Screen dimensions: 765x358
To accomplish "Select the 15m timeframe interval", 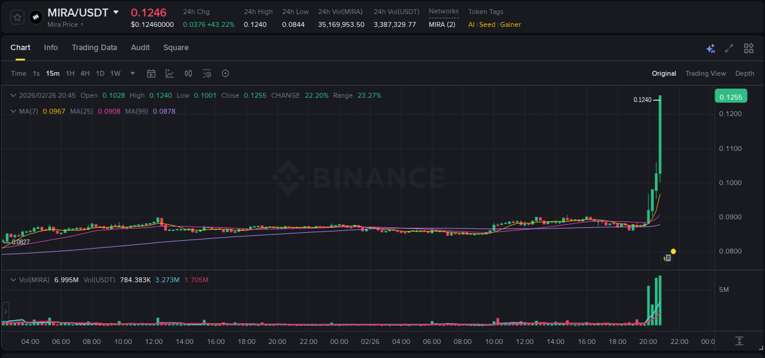I will point(53,73).
